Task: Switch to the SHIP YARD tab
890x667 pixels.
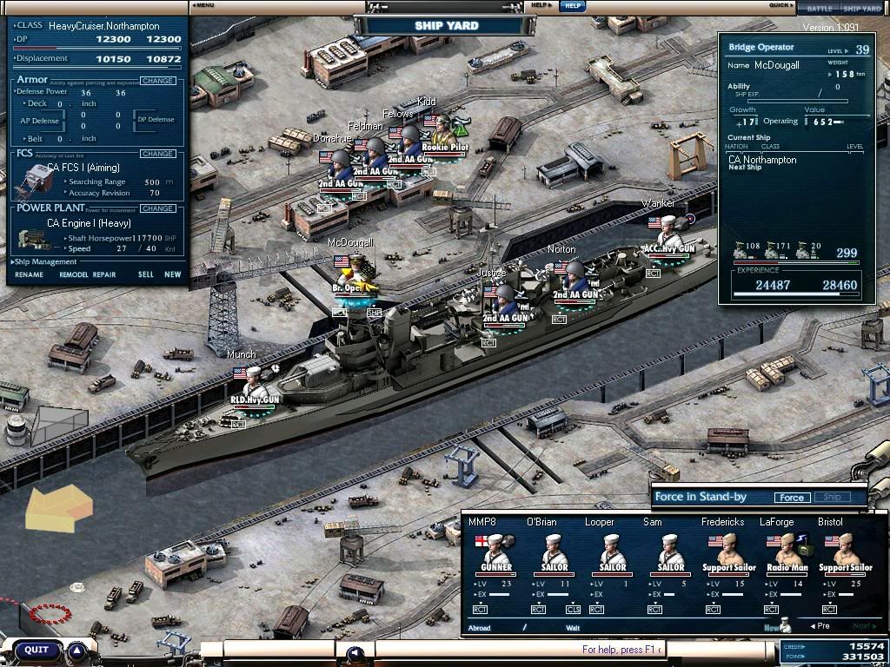Action: (861, 9)
